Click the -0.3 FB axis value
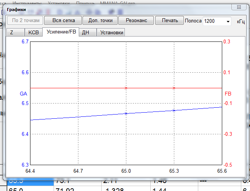The width and height of the screenshot is (250, 191). (x=228, y=134)
